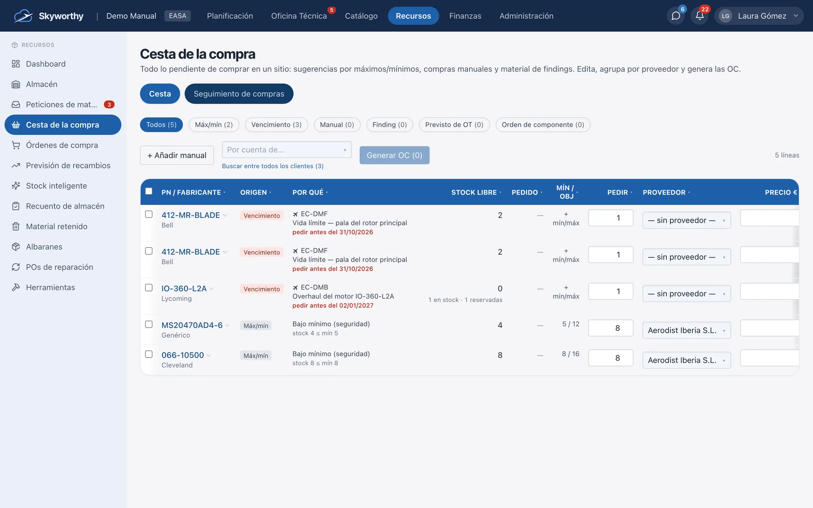The image size is (813, 508).
Task: Expand the chevron next to 066-10500
Action: point(209,355)
